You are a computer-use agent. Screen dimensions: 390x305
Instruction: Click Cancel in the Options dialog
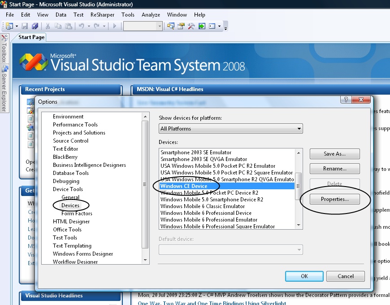pyautogui.click(x=346, y=276)
